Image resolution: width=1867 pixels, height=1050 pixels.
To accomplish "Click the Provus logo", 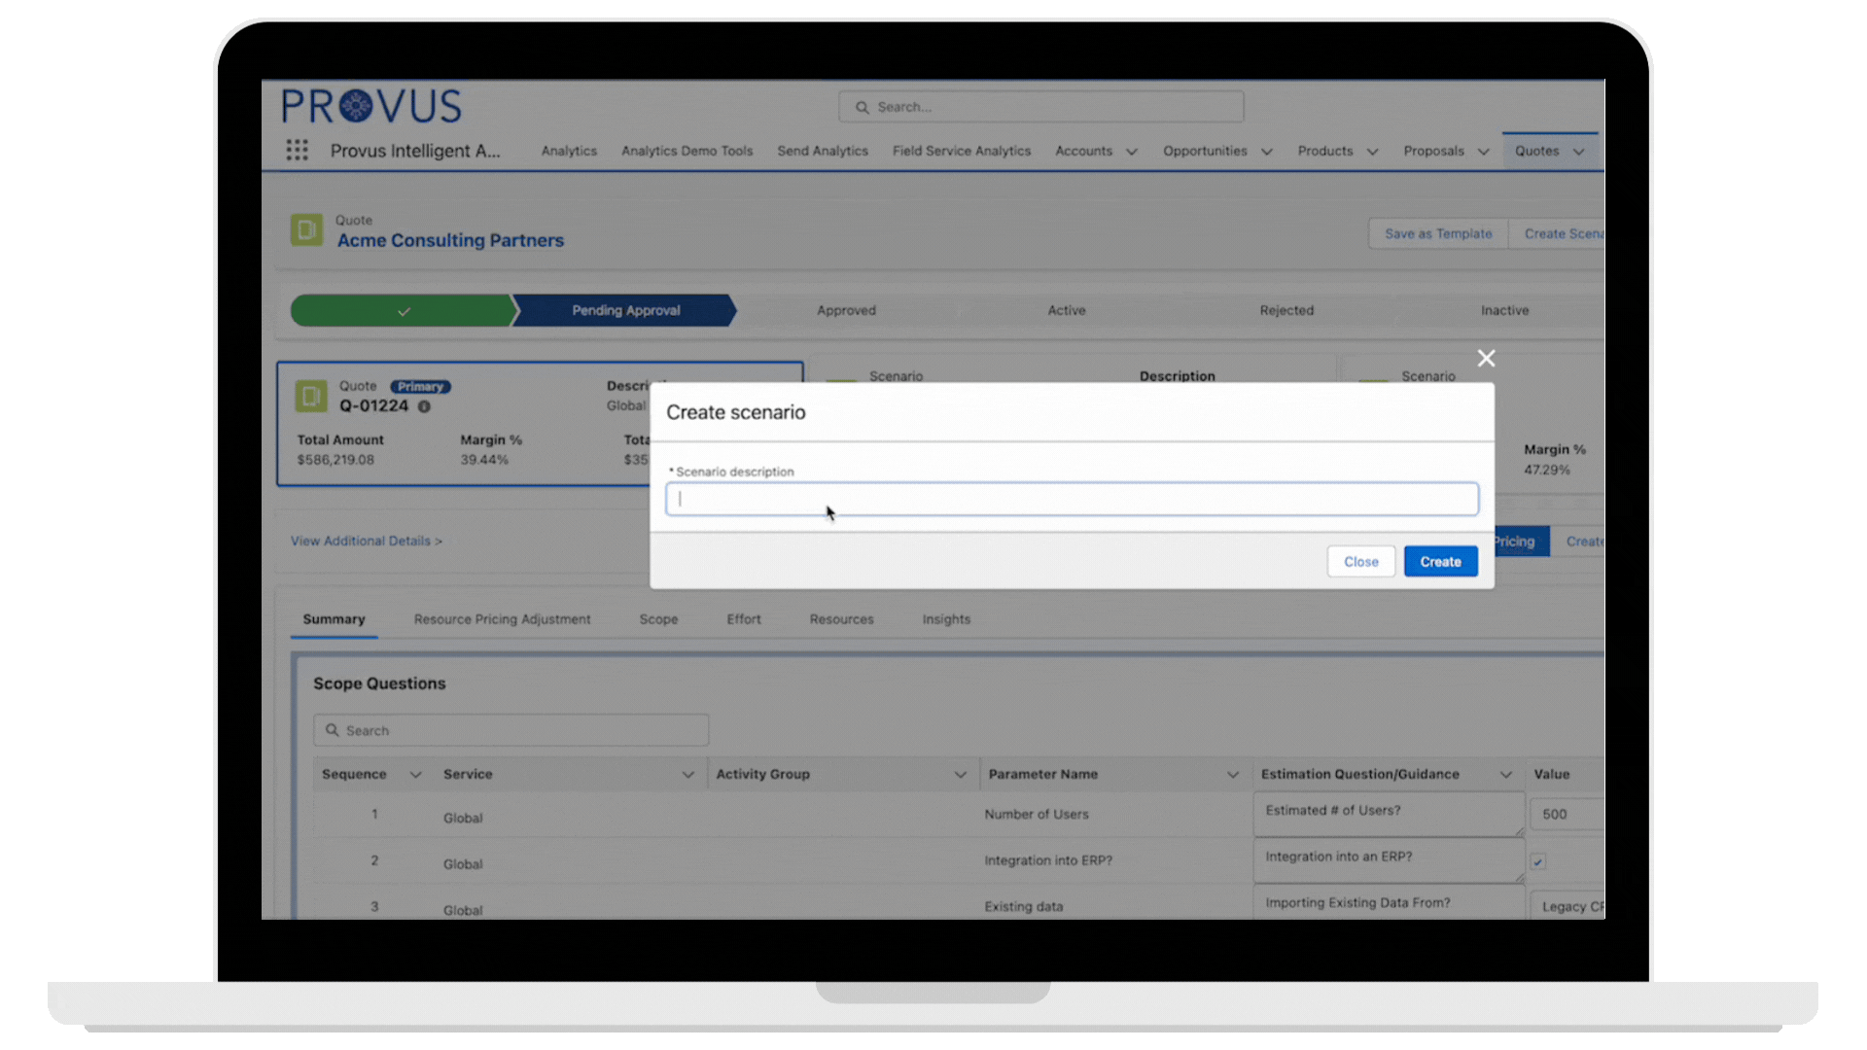I will coord(371,106).
